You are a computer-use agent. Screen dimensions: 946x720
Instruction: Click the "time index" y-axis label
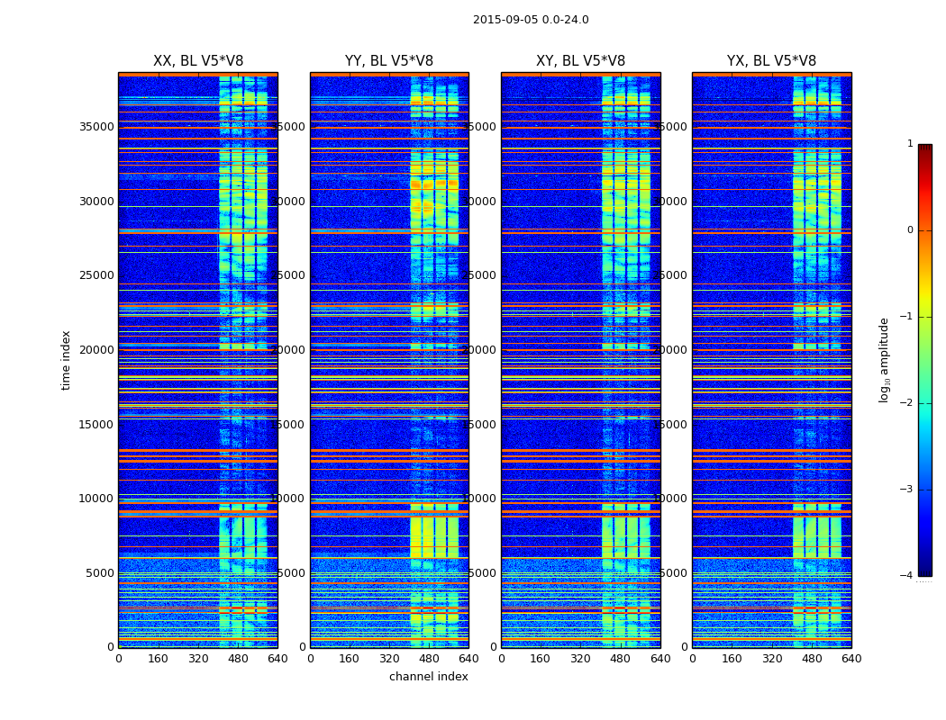[x=66, y=360]
